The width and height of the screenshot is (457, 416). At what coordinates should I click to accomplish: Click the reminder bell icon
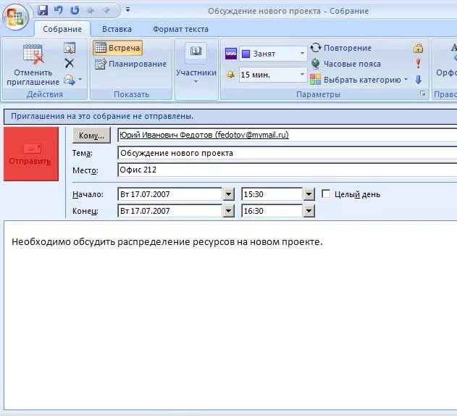(x=230, y=75)
